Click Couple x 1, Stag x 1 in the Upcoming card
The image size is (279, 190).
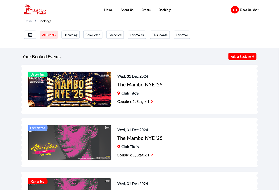(133, 101)
